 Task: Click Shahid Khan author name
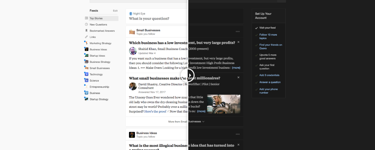[x=147, y=49]
